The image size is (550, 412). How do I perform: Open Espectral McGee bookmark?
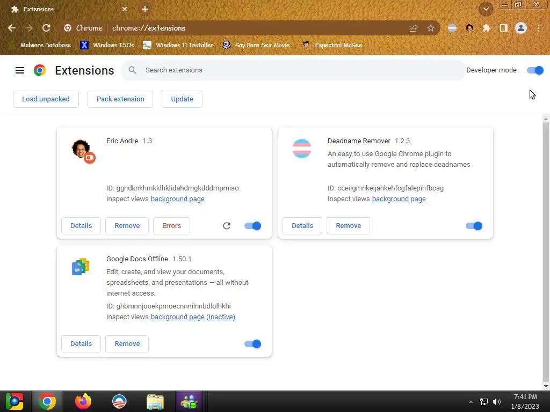click(332, 45)
